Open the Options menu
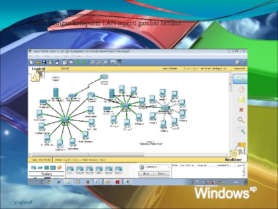 (47, 56)
